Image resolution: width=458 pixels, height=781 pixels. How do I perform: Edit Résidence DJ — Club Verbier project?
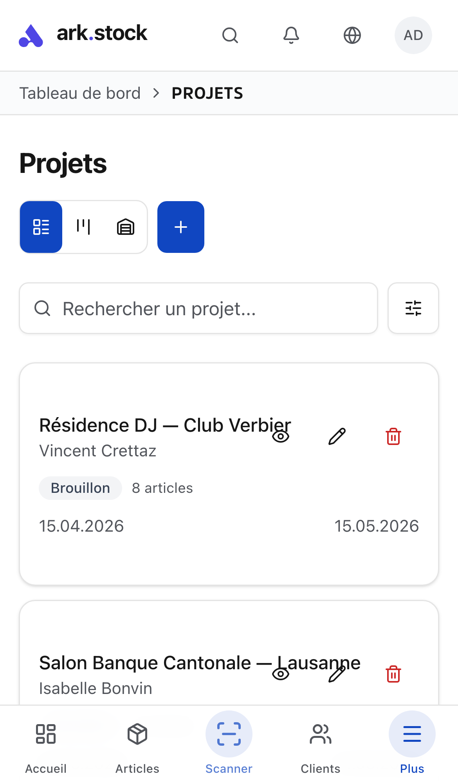tap(337, 436)
